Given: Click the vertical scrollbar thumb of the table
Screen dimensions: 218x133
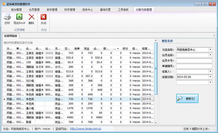Looking at the screenshot, I should [x=156, y=69].
